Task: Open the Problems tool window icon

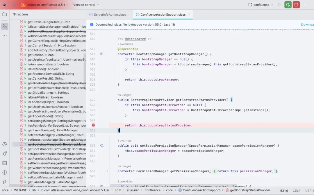Action: click(5, 172)
